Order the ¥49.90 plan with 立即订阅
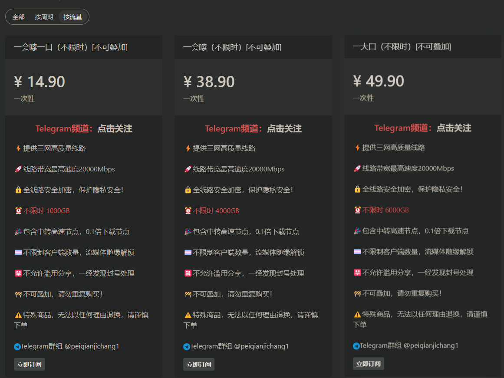Image resolution: width=504 pixels, height=378 pixels. (369, 364)
